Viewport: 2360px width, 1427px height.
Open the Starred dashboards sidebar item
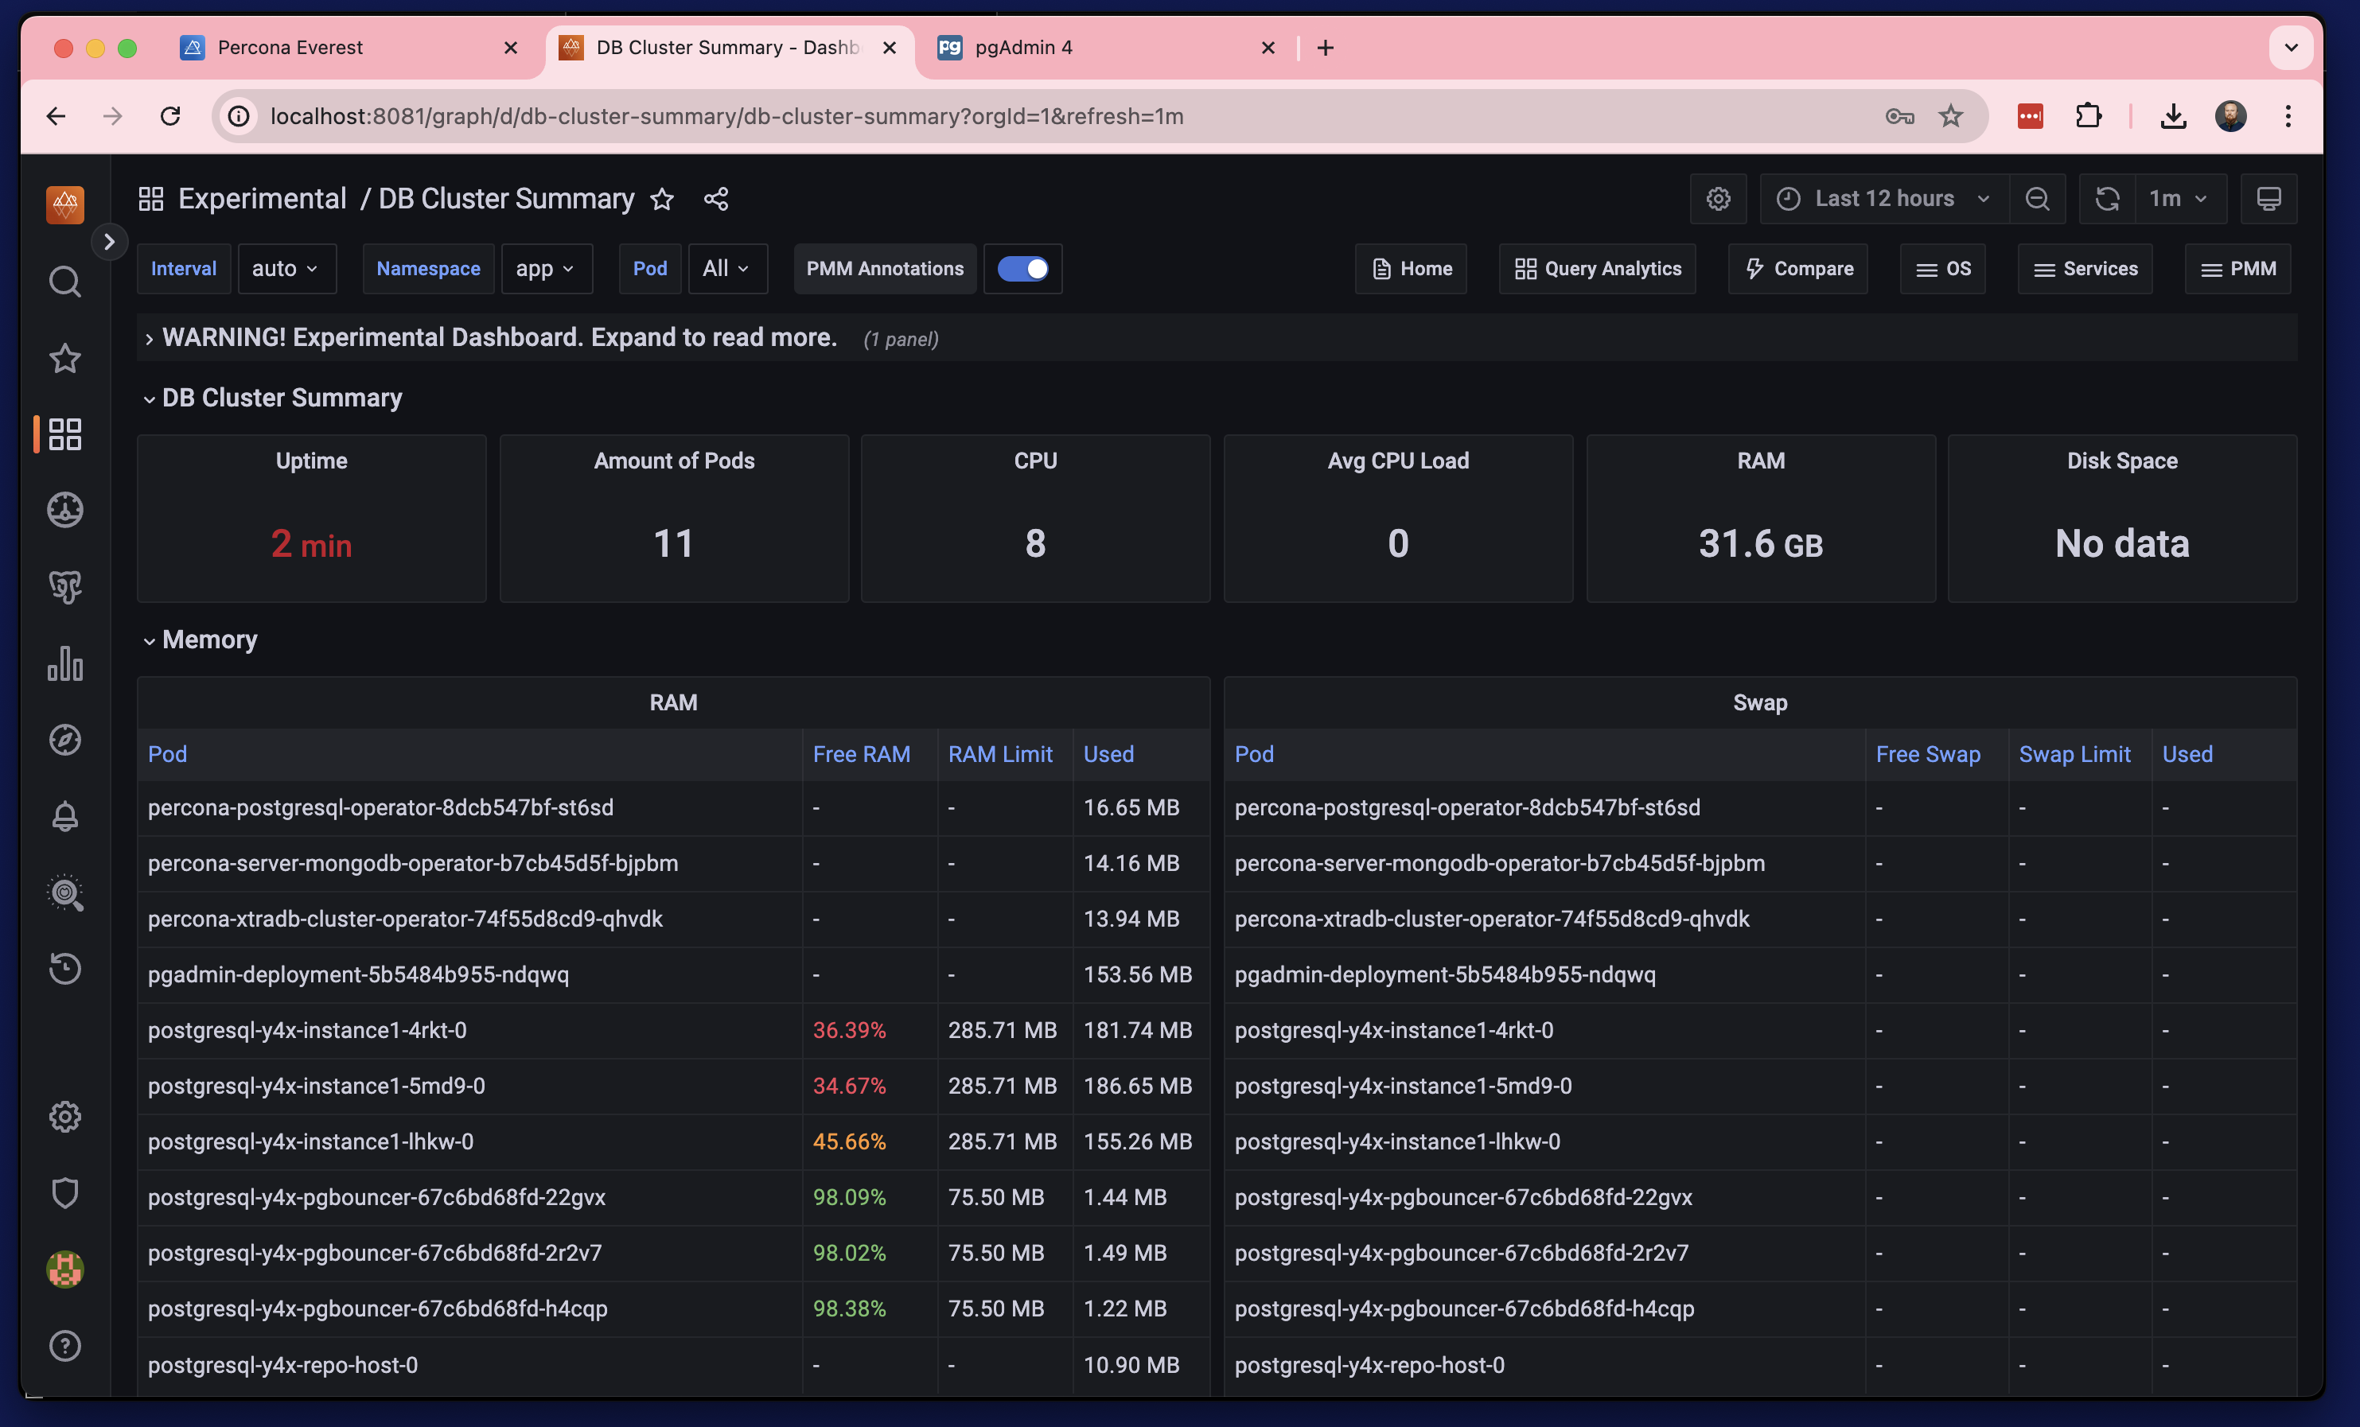[x=64, y=357]
